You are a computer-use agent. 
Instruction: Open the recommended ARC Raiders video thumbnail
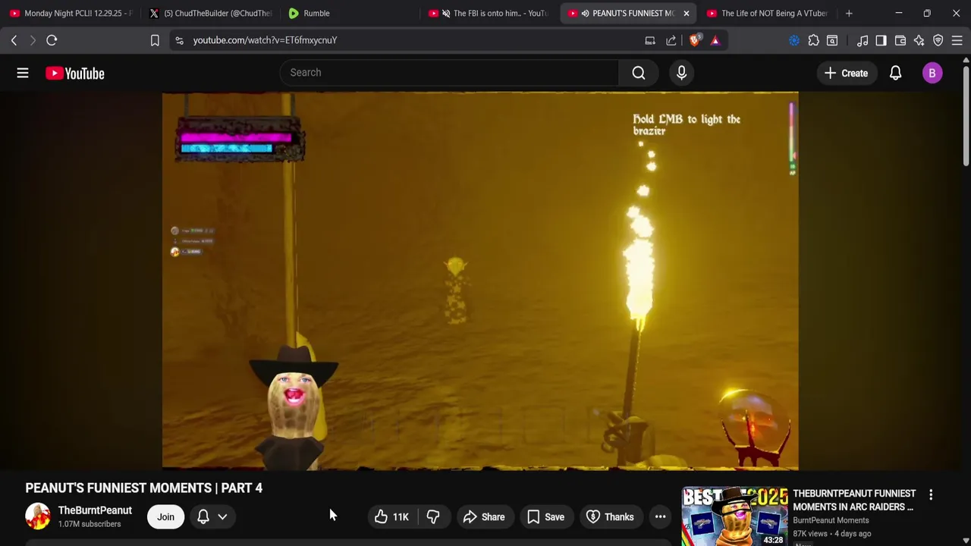click(734, 516)
